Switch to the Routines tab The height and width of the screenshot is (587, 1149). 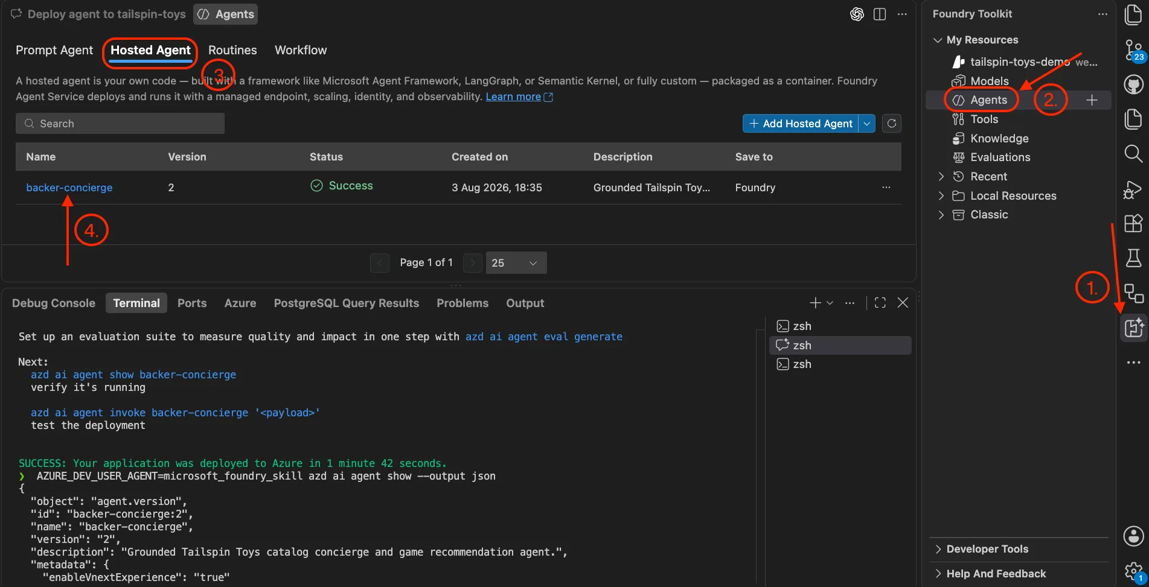tap(232, 50)
